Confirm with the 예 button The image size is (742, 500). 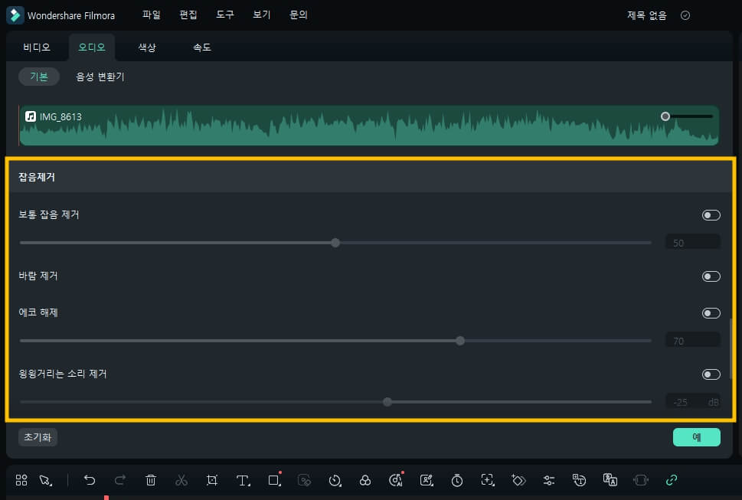[x=697, y=437]
